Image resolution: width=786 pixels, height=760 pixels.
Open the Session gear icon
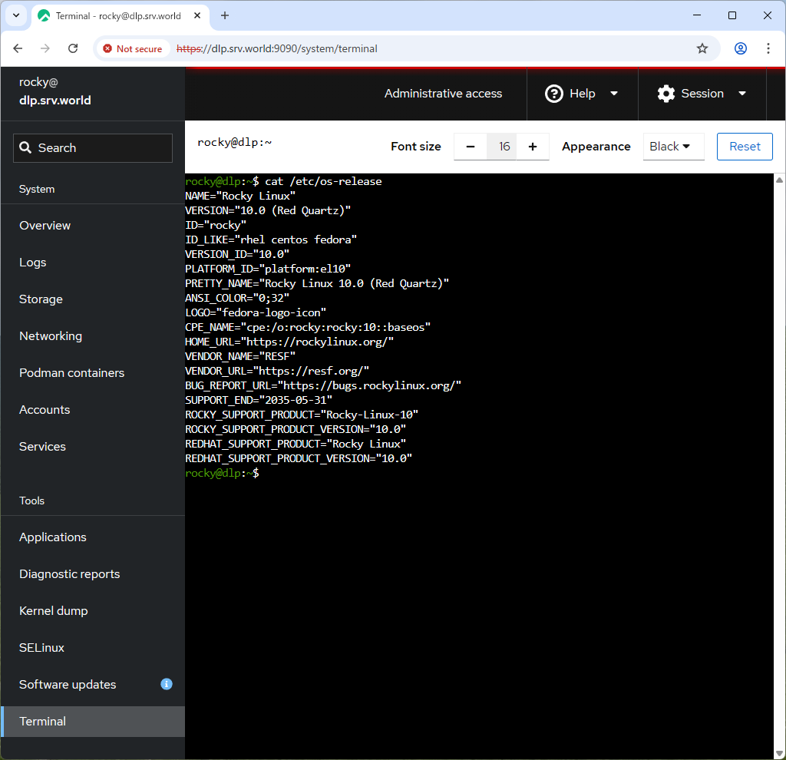point(665,94)
